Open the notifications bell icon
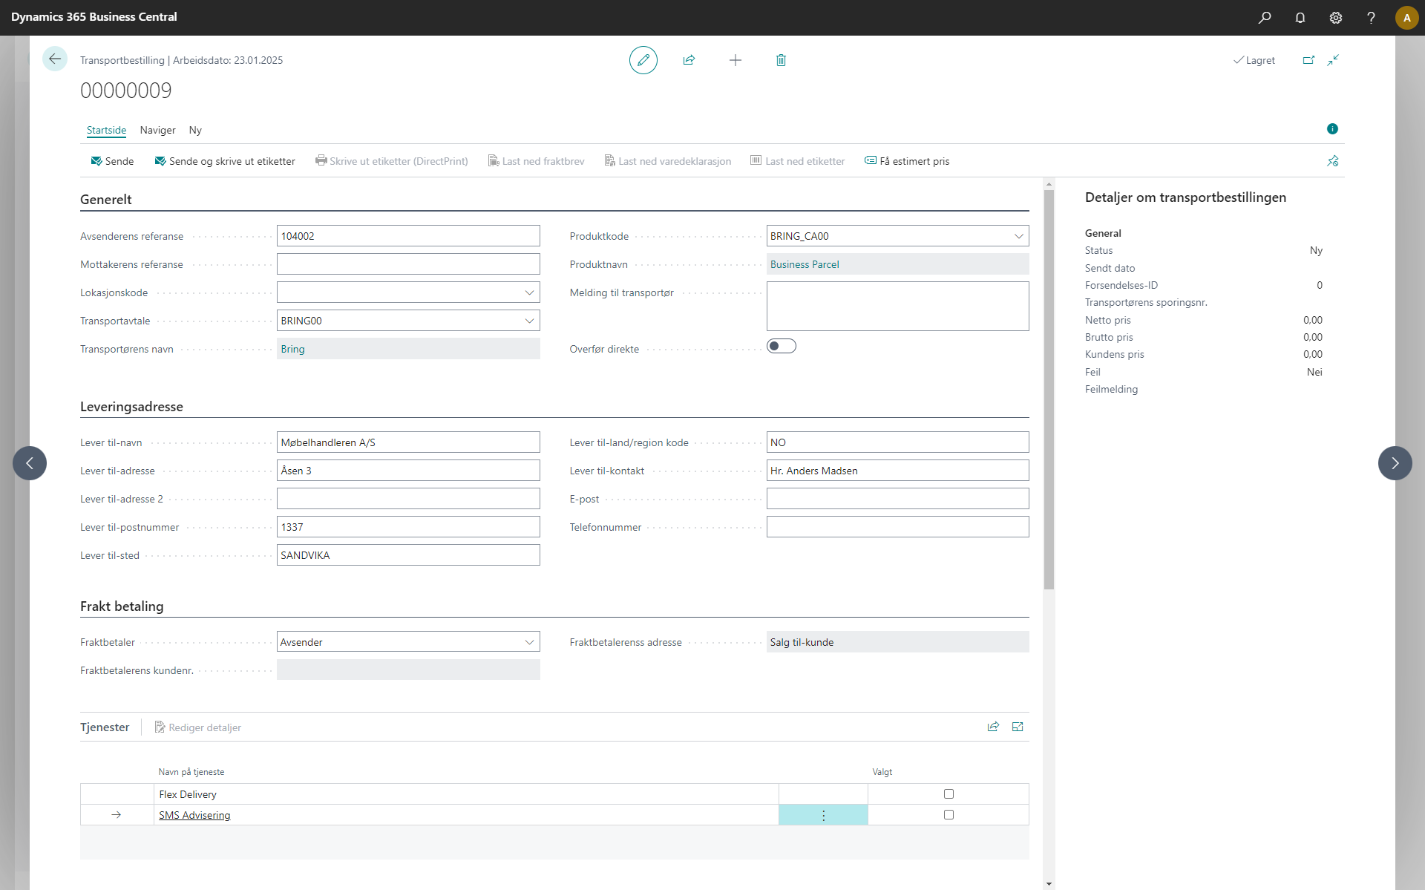The width and height of the screenshot is (1425, 890). pyautogui.click(x=1300, y=17)
